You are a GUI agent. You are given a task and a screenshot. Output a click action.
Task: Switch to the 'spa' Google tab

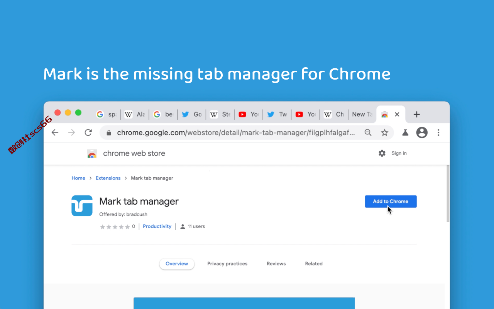point(106,114)
